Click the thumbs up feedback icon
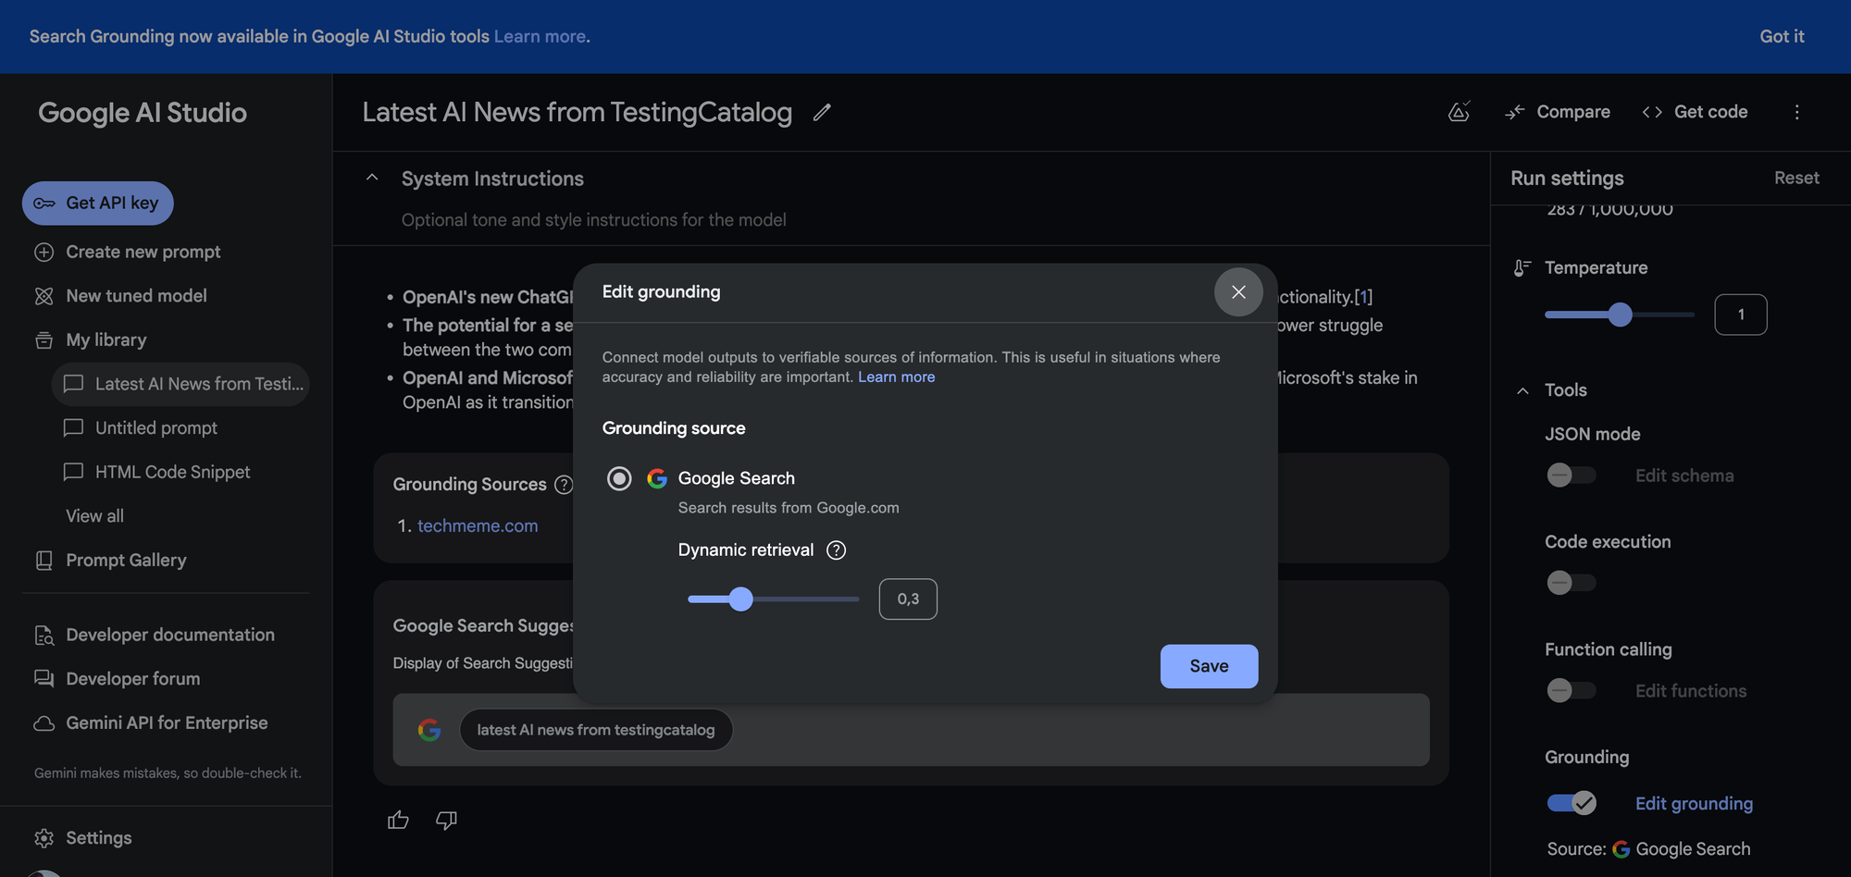This screenshot has width=1851, height=877. point(398,820)
